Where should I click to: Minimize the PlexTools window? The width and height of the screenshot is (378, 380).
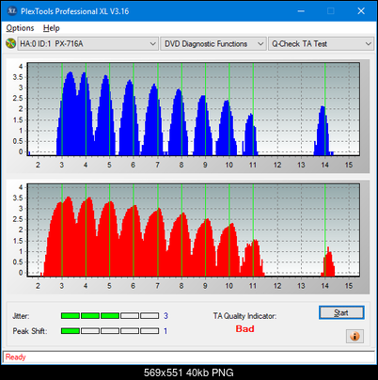click(301, 11)
